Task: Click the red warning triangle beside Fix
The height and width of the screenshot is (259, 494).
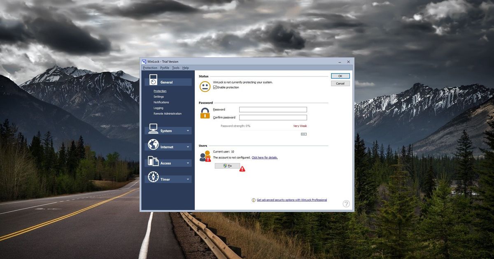Action: pyautogui.click(x=242, y=169)
